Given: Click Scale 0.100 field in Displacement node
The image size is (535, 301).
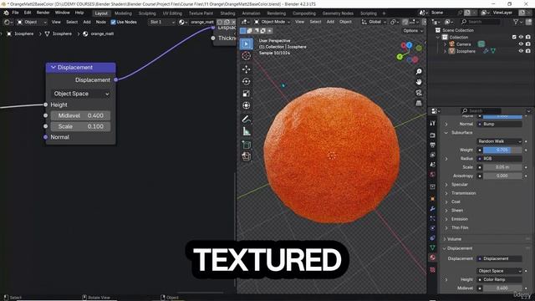Looking at the screenshot, I should click(x=80, y=126).
